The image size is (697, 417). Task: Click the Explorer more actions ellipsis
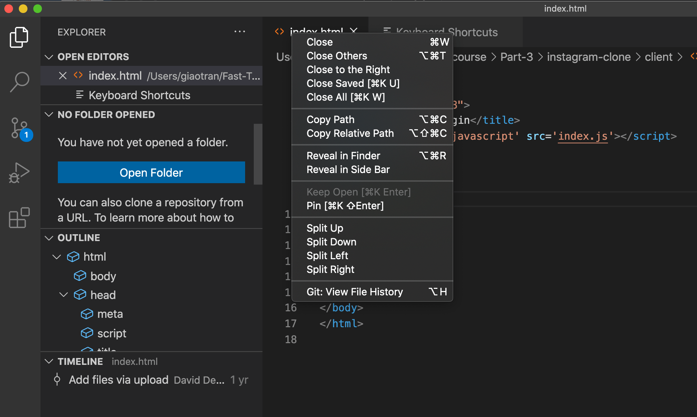click(x=240, y=32)
